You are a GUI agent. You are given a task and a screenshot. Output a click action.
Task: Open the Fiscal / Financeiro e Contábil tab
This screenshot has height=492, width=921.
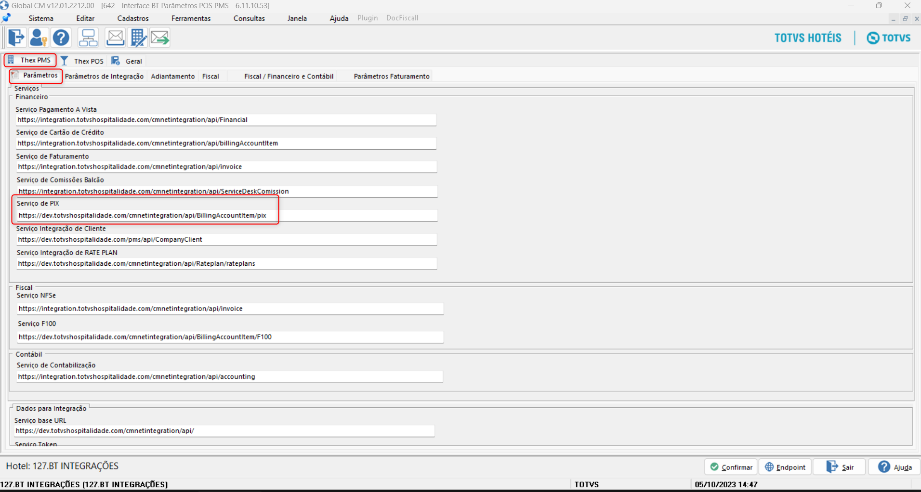(x=289, y=76)
